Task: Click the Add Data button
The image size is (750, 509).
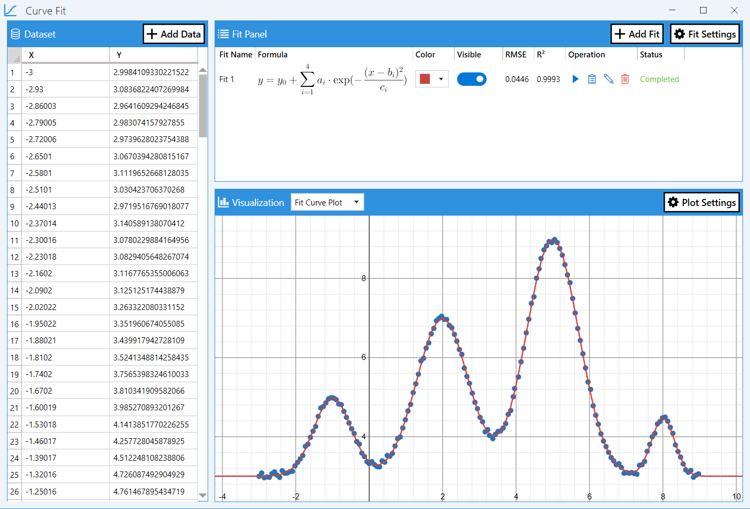Action: (173, 33)
